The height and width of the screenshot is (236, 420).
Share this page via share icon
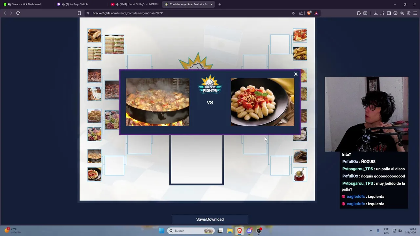[301, 13]
